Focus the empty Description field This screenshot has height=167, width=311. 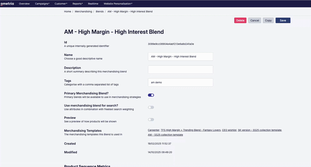click(180, 70)
